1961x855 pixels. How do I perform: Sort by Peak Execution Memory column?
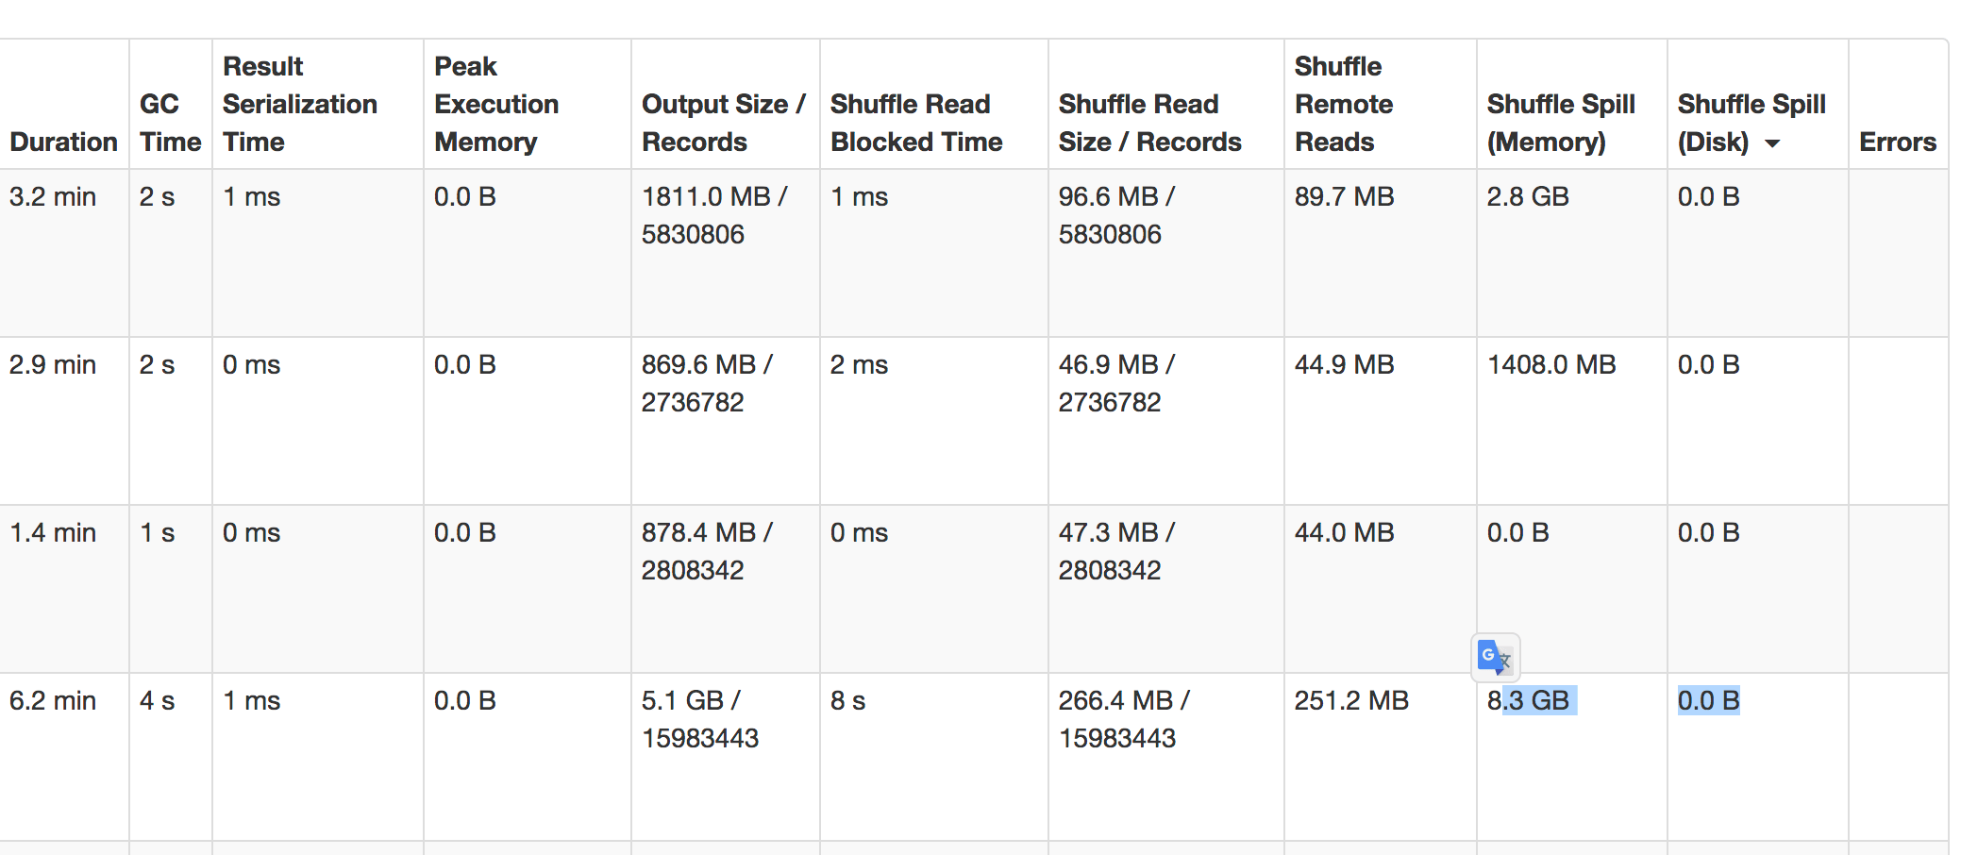pyautogui.click(x=495, y=104)
